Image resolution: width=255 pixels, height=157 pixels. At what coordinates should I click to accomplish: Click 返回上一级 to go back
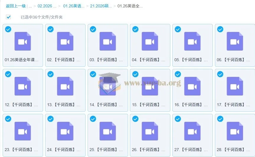16,6
